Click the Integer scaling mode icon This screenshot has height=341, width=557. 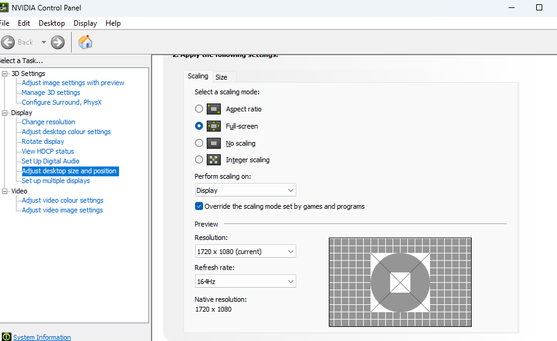[x=213, y=160]
